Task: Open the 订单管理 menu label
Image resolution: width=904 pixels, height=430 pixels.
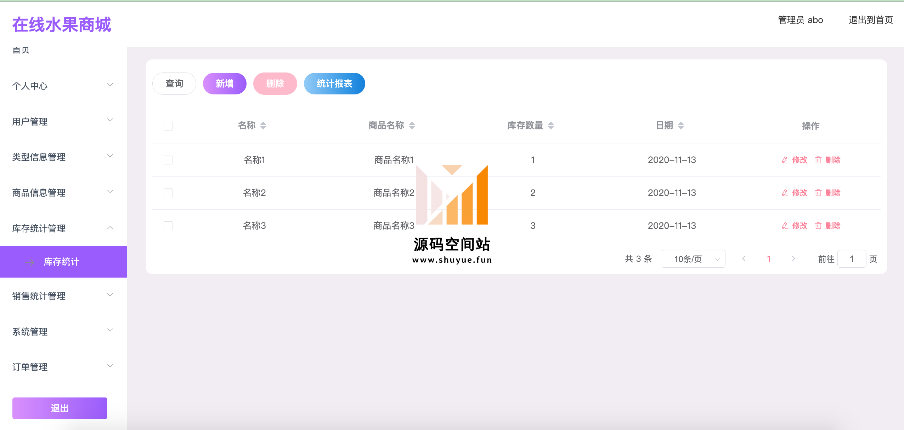Action: point(30,367)
